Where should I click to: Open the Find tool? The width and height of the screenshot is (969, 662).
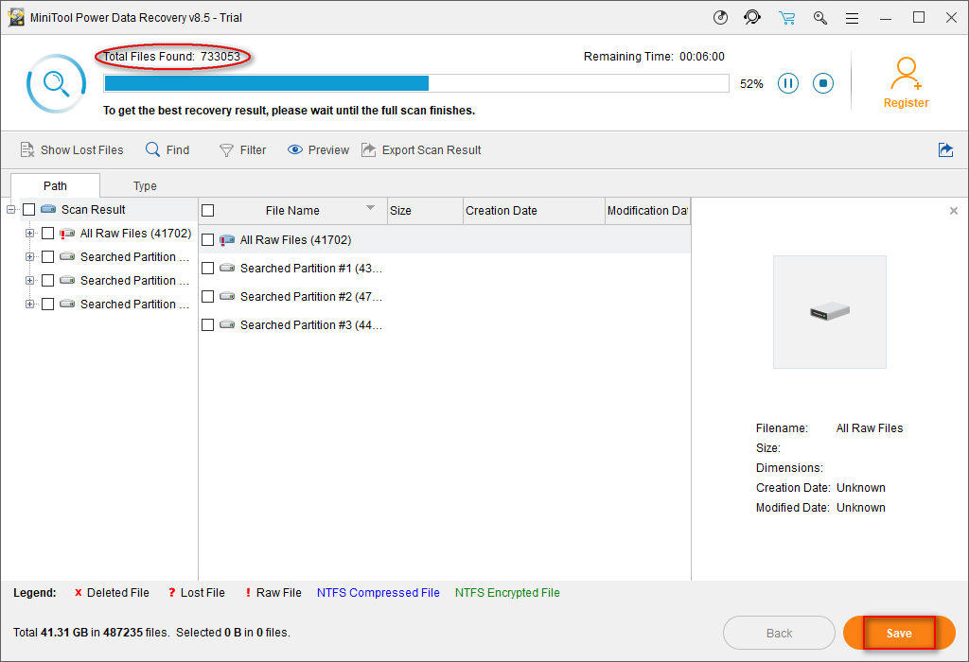pos(167,150)
